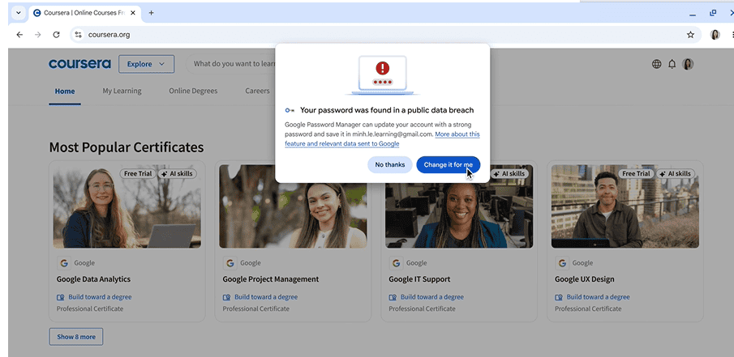734x357 pixels.
Task: Click the coursera.org address bar
Action: [386, 35]
